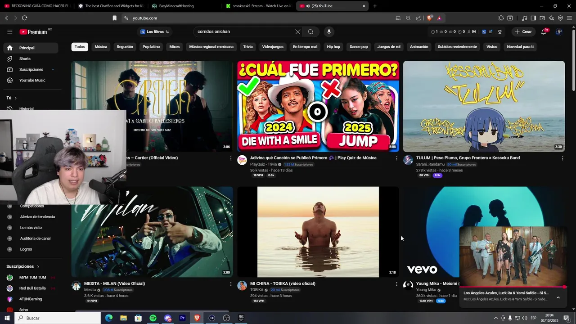
Task: Focus the Windows Buscar search box
Action: click(x=58, y=318)
